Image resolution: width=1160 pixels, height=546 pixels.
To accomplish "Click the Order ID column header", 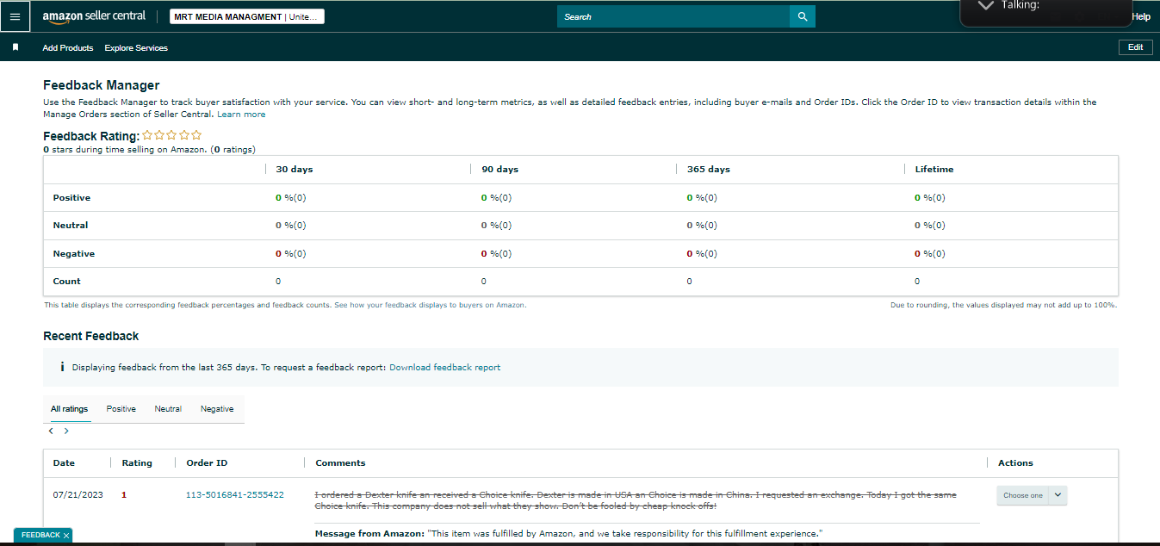I will (x=207, y=463).
